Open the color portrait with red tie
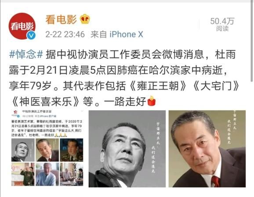Screen dimensions: 254x197 tap(207, 149)
